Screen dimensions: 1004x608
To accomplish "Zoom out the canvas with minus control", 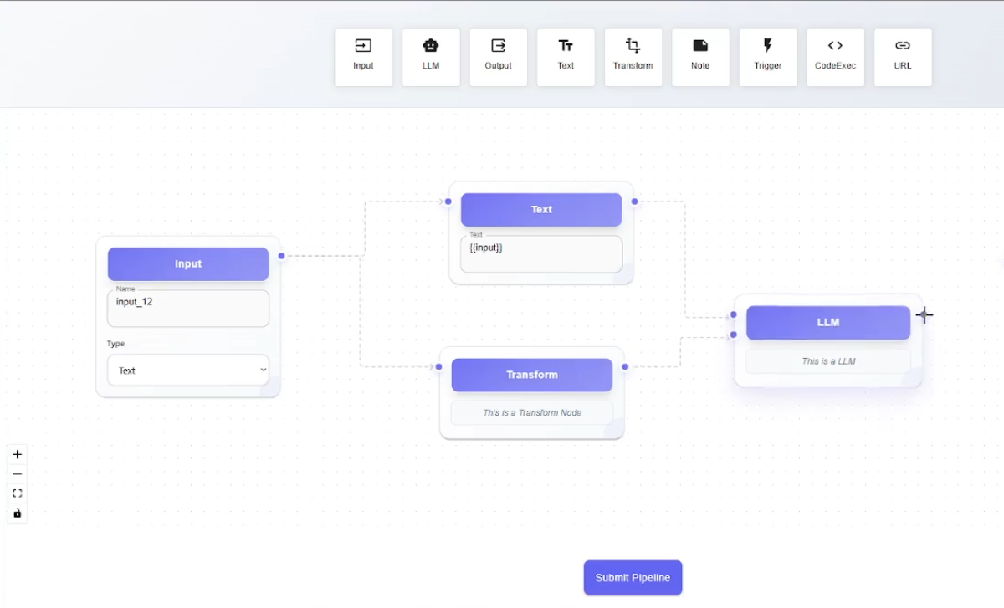I will click(18, 474).
